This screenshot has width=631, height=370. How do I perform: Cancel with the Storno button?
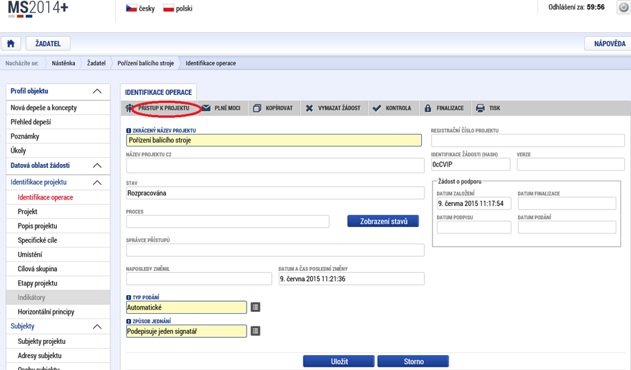(x=413, y=361)
